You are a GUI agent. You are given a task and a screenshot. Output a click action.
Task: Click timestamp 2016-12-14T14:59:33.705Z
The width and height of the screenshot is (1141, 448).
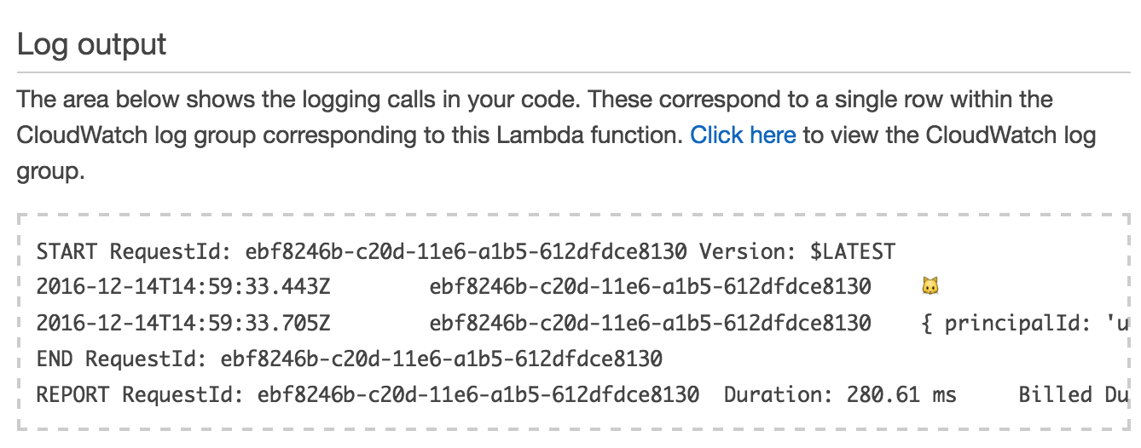pos(183,323)
